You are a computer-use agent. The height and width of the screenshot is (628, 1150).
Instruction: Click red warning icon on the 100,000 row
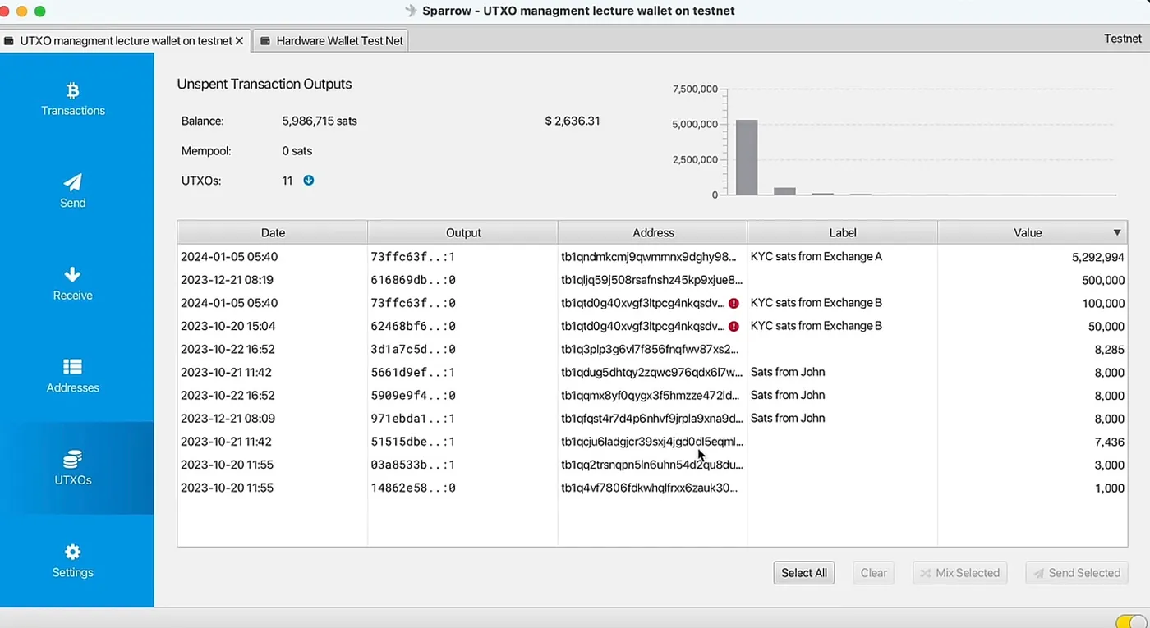[x=734, y=303]
